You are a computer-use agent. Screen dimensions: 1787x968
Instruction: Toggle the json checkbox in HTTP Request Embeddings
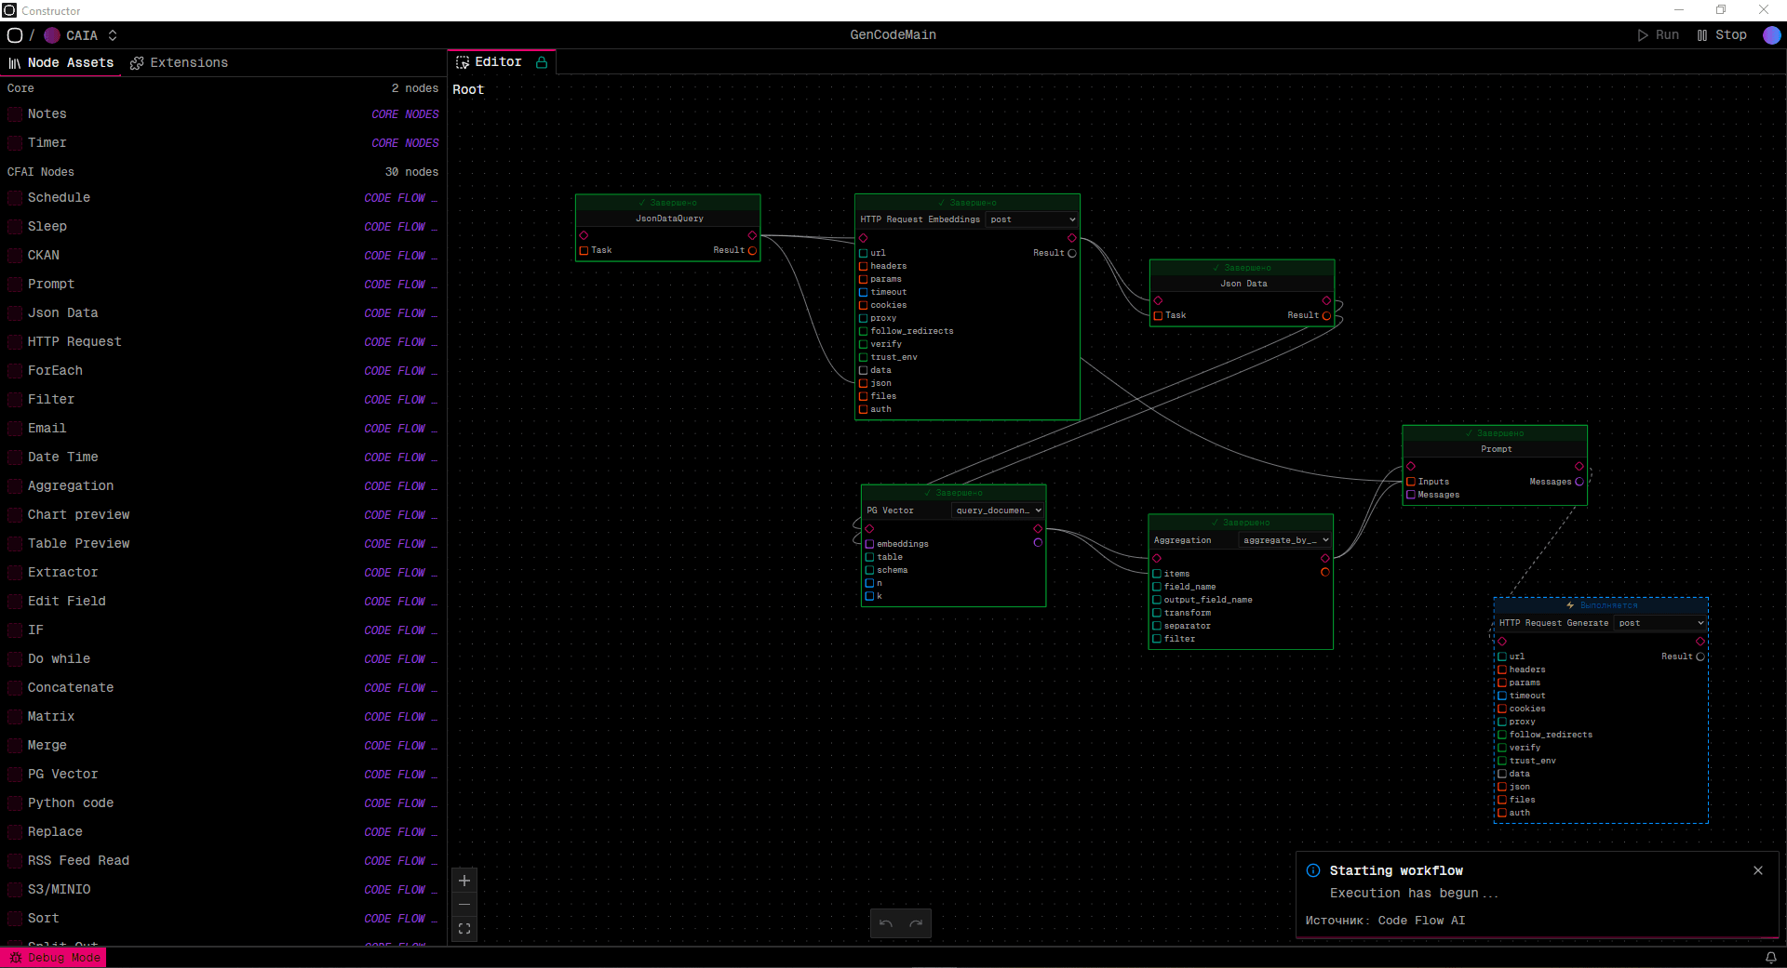coord(864,383)
